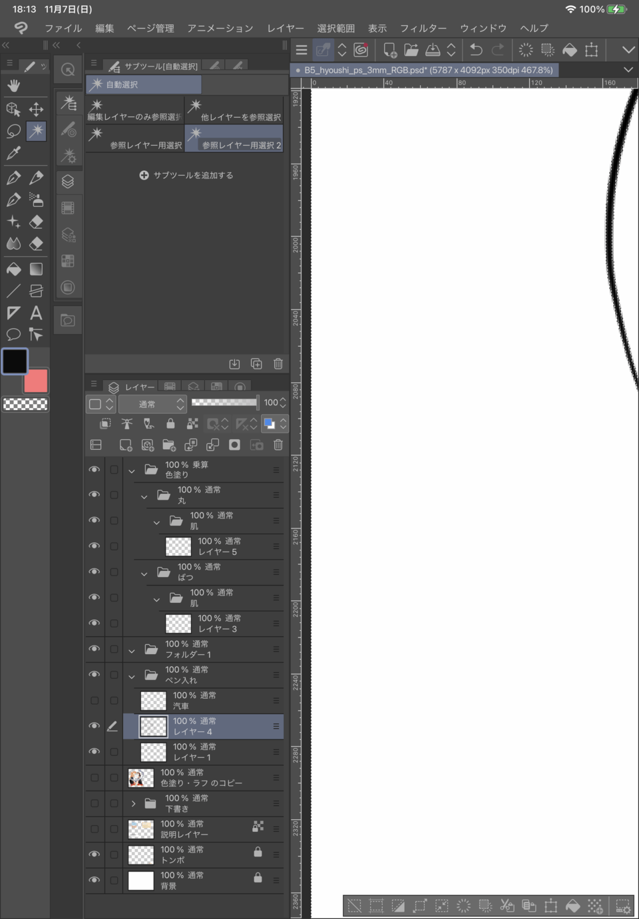Image resolution: width=639 pixels, height=919 pixels.
Task: Create a new raster layer
Action: pos(125,445)
